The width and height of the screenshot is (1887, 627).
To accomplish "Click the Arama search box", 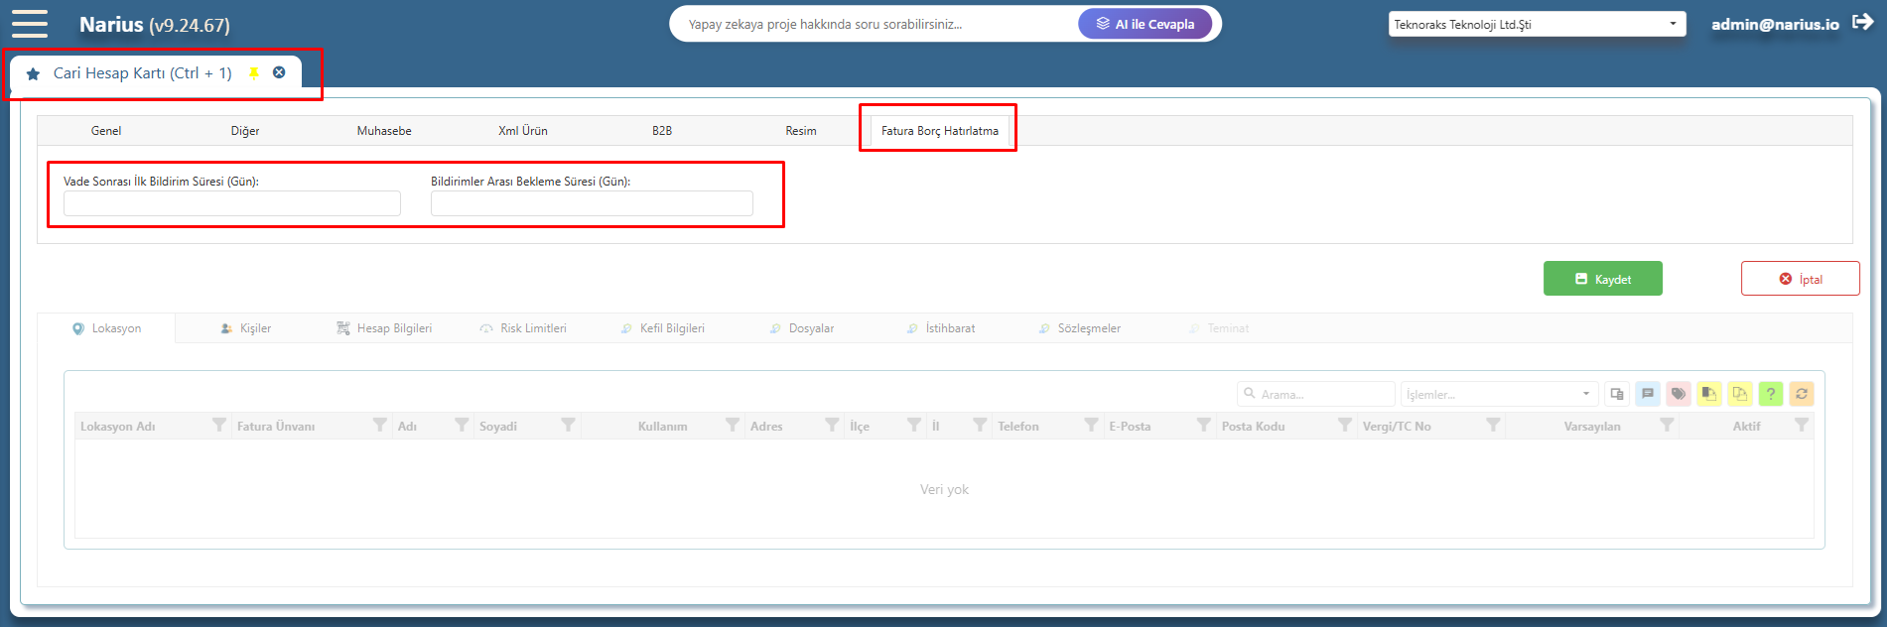I will (x=1316, y=394).
